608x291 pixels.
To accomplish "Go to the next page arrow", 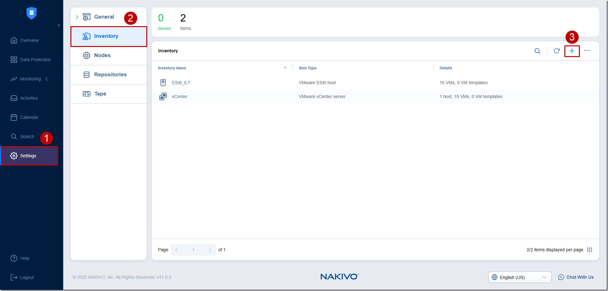I will [x=210, y=250].
